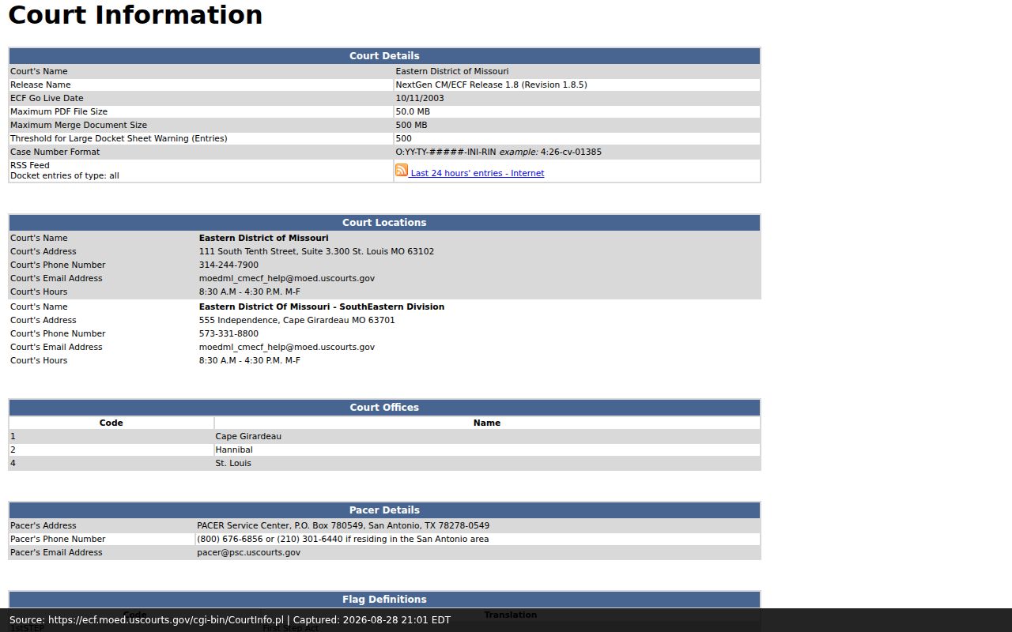The width and height of the screenshot is (1012, 632).
Task: Select the SouthEastern Division hours value
Action: 250,360
